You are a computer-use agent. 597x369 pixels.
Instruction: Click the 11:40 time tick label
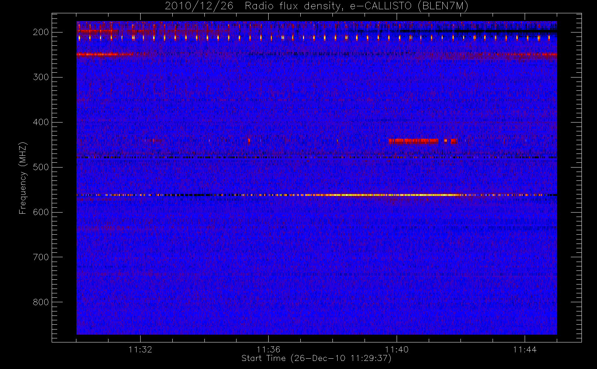click(x=397, y=349)
